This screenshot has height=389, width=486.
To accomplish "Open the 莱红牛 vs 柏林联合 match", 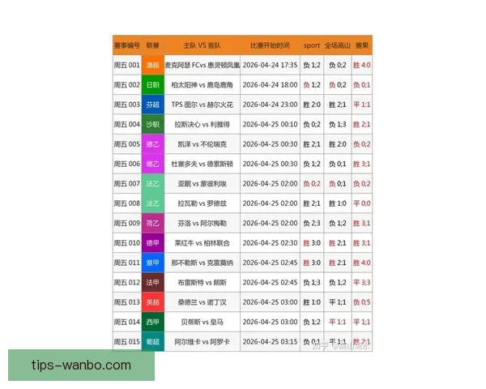I will pyautogui.click(x=202, y=243).
